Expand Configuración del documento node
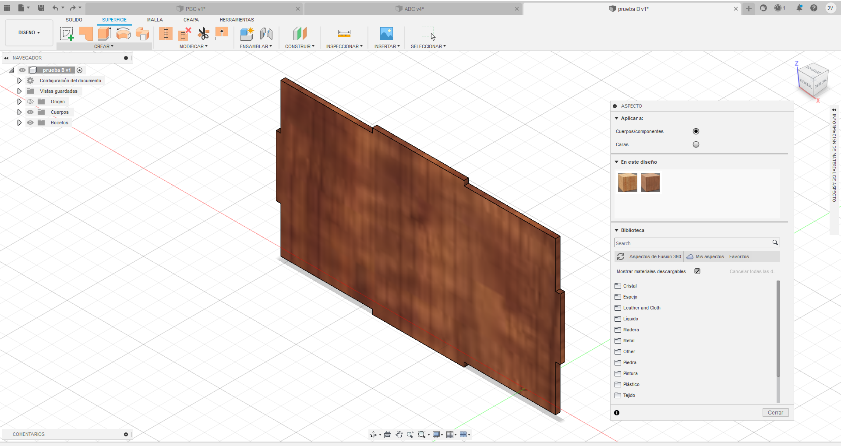The height and width of the screenshot is (446, 841). [19, 81]
